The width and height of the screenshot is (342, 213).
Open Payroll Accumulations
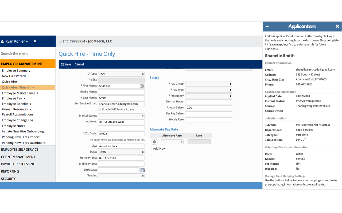click(x=18, y=114)
